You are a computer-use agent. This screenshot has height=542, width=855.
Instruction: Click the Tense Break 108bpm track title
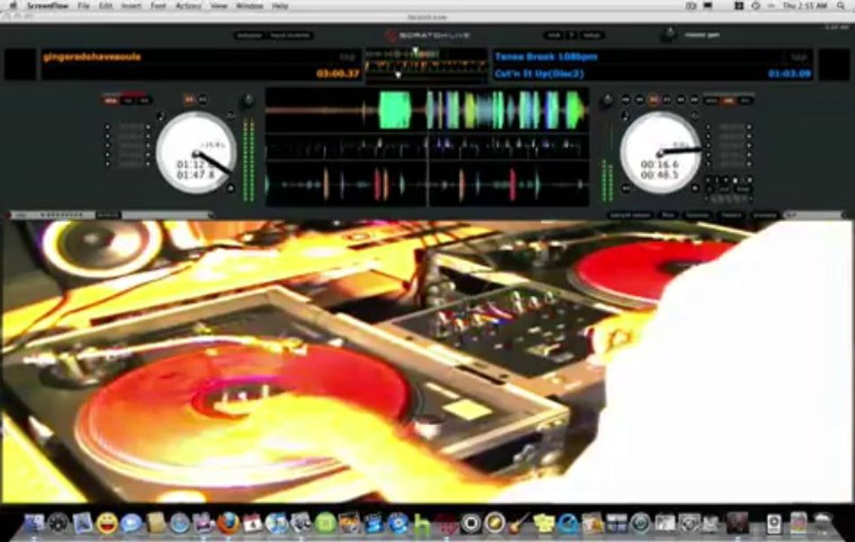click(x=546, y=56)
